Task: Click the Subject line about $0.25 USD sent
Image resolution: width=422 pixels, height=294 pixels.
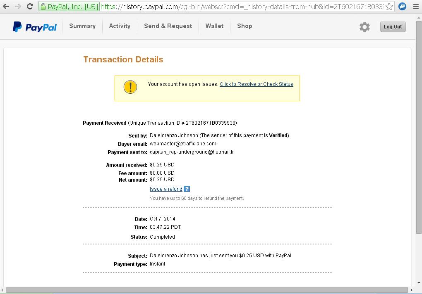Action: (x=221, y=256)
